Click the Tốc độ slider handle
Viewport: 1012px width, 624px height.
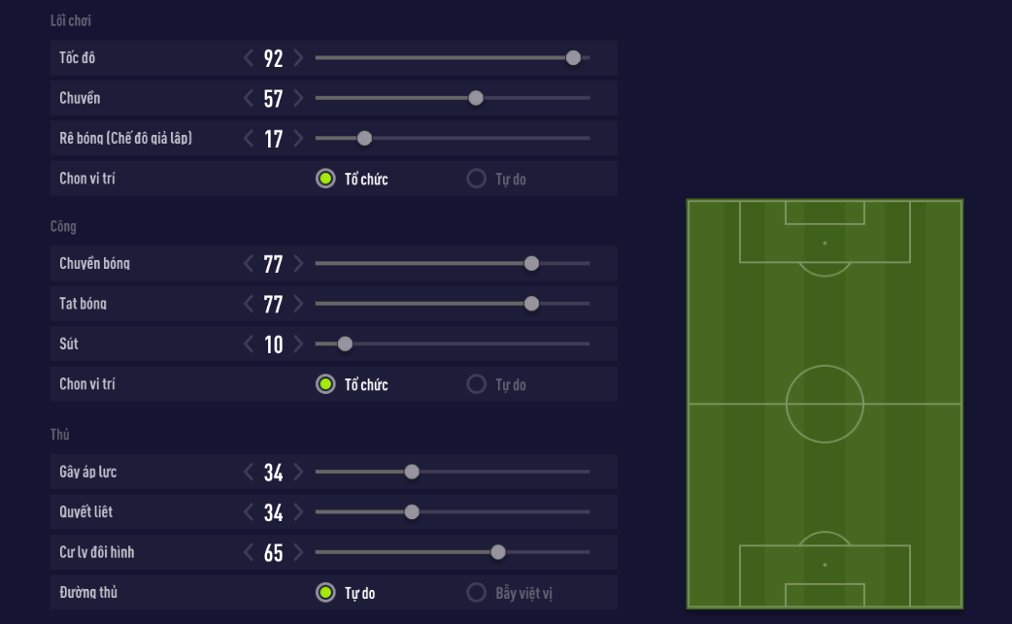click(x=573, y=58)
